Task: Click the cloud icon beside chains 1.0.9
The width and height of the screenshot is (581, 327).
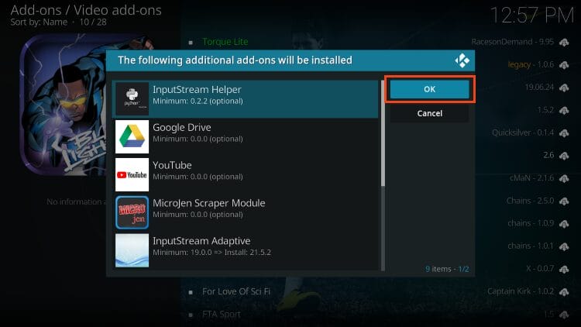Action: coord(564,224)
